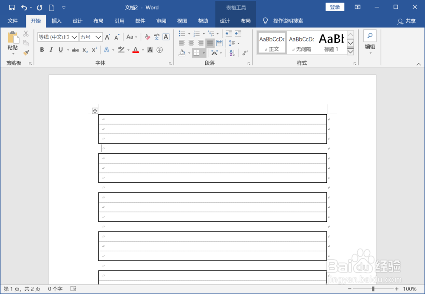Image resolution: width=425 pixels, height=294 pixels.
Task: Open the Find search icon in Editing
Action: click(x=370, y=36)
